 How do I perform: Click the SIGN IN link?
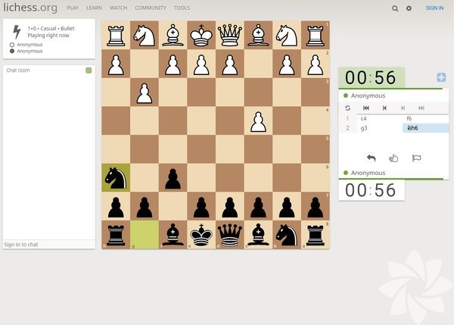click(434, 8)
